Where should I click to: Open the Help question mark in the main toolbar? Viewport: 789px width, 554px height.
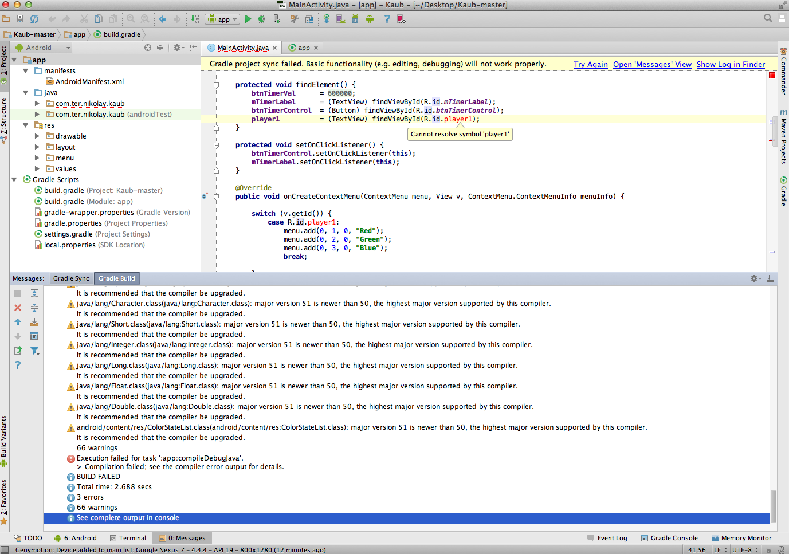(x=387, y=19)
